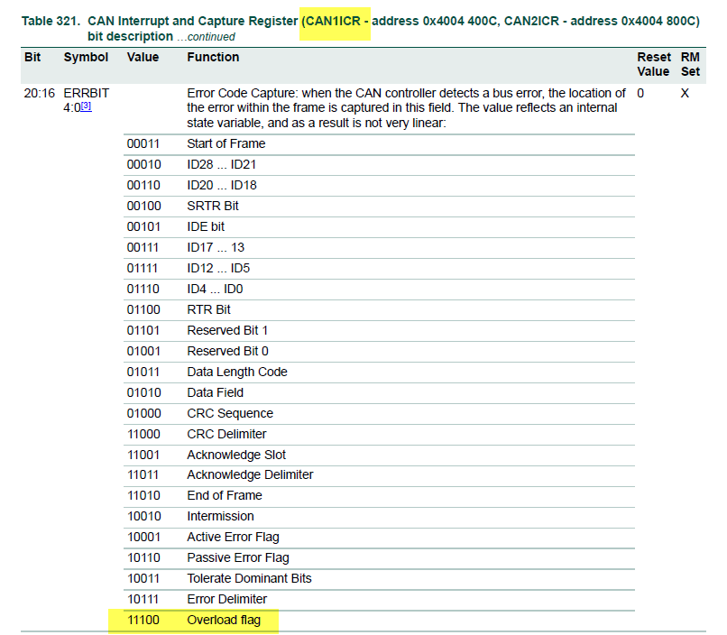This screenshot has width=727, height=635.
Task: Select the value 01010 cell
Action: [x=143, y=393]
